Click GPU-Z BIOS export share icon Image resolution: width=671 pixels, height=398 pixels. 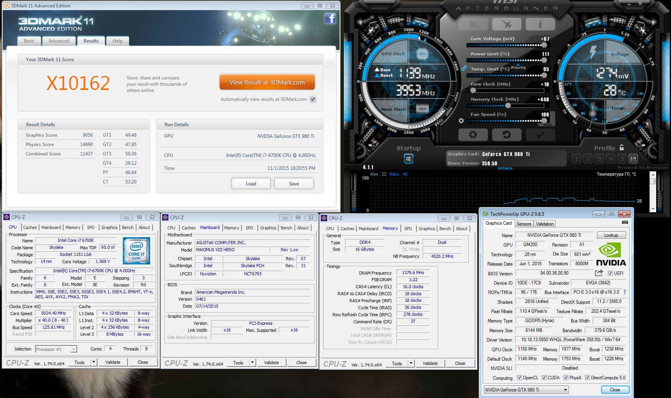click(599, 273)
